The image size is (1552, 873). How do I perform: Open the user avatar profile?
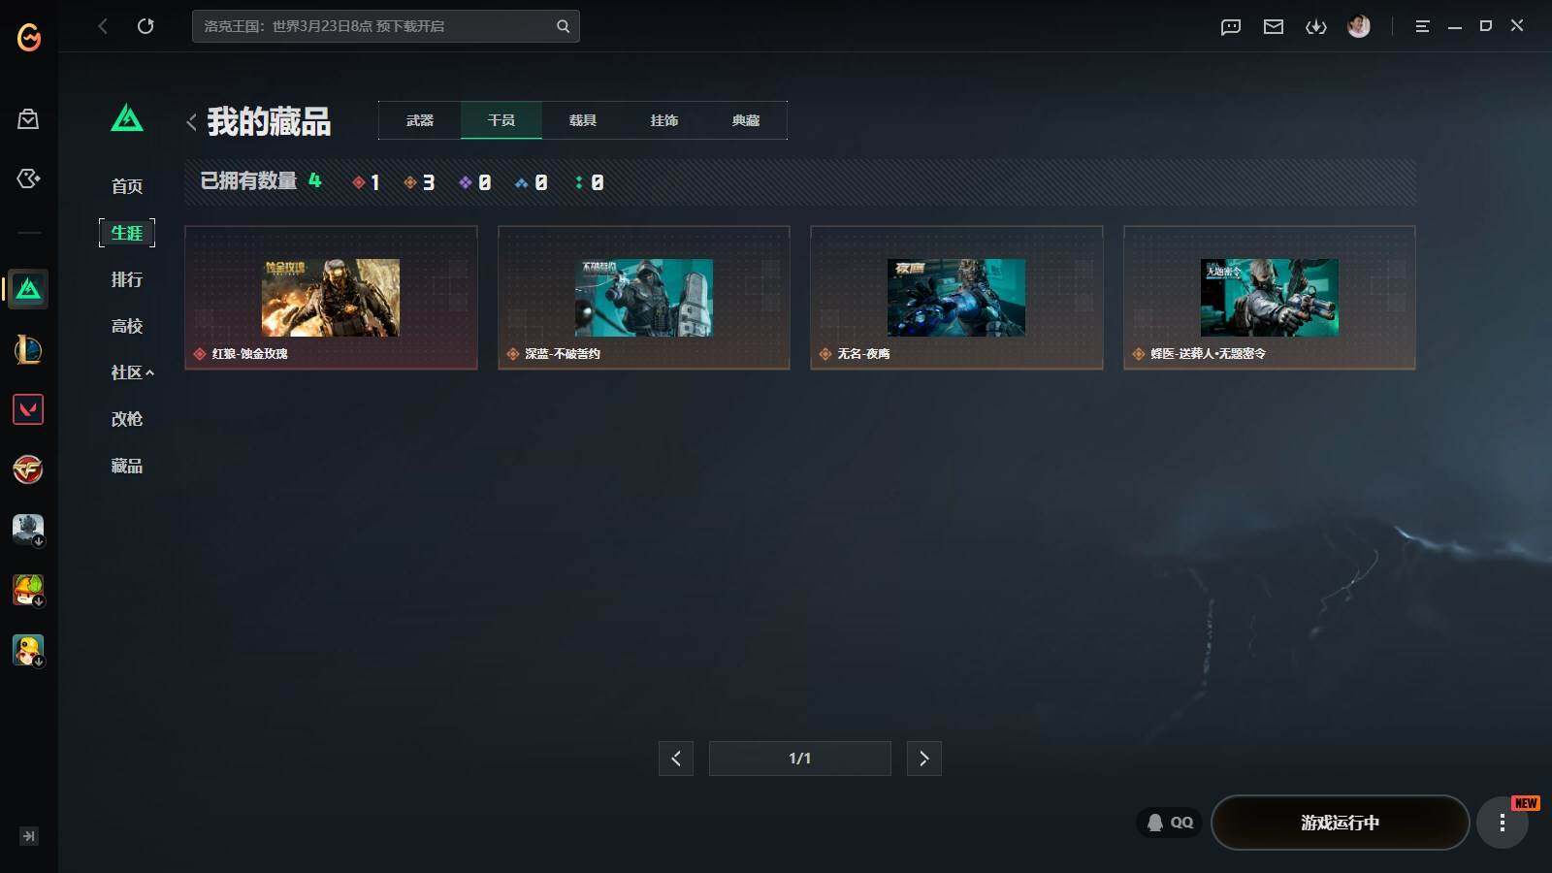point(1359,26)
